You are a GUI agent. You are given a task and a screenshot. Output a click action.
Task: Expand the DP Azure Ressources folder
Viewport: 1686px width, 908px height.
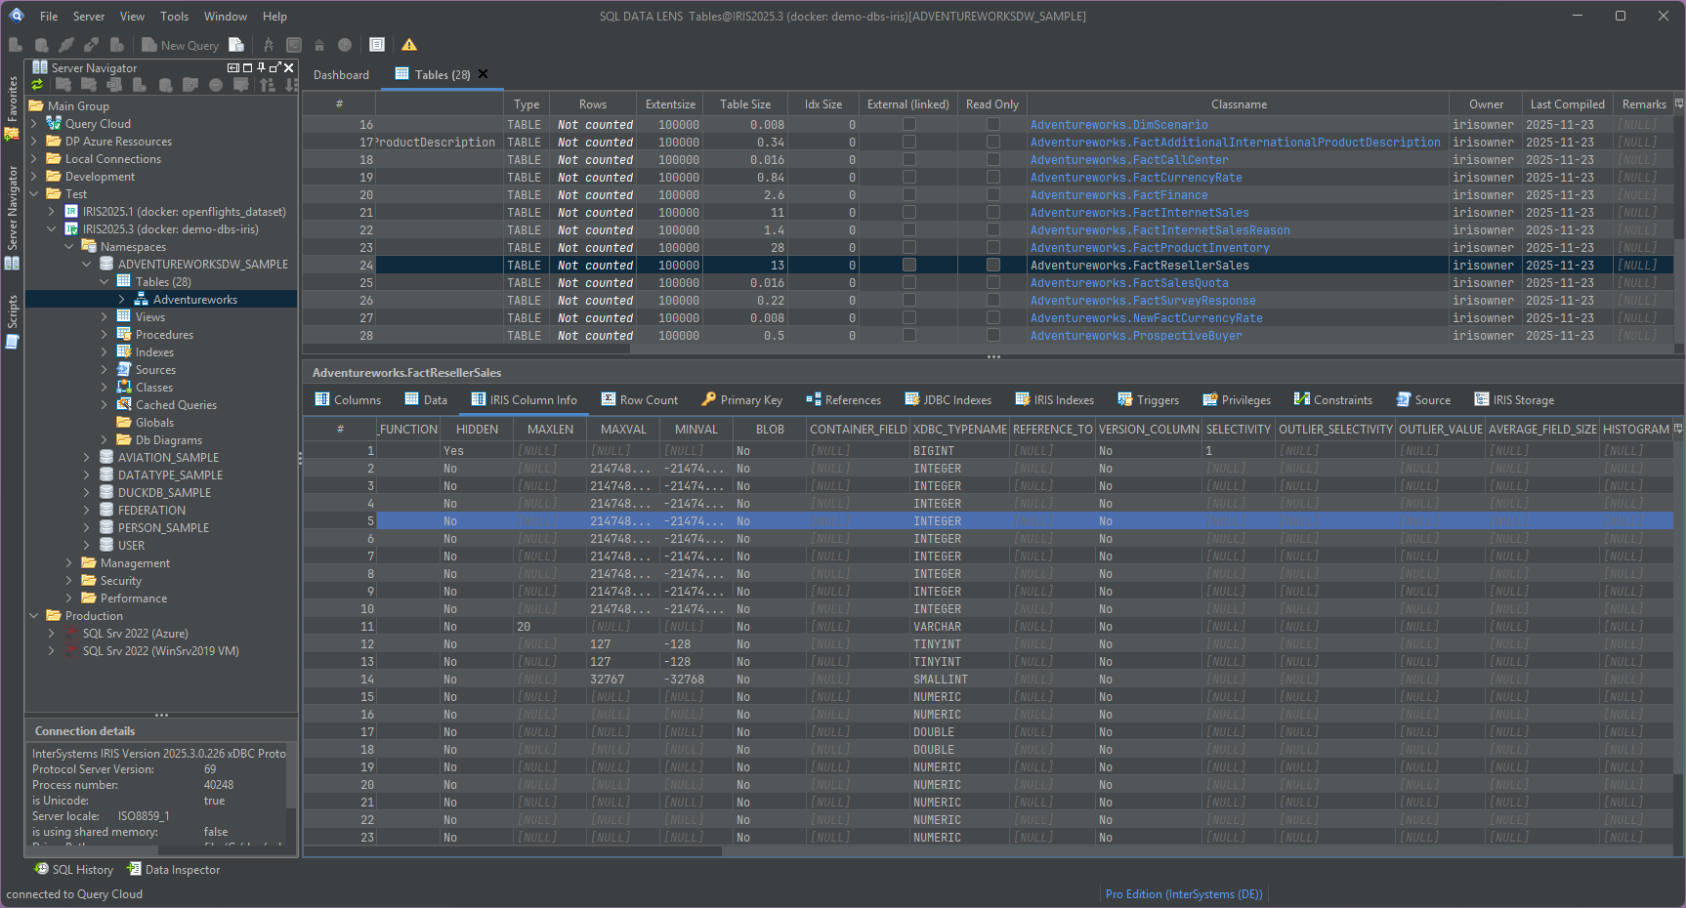pyautogui.click(x=34, y=142)
